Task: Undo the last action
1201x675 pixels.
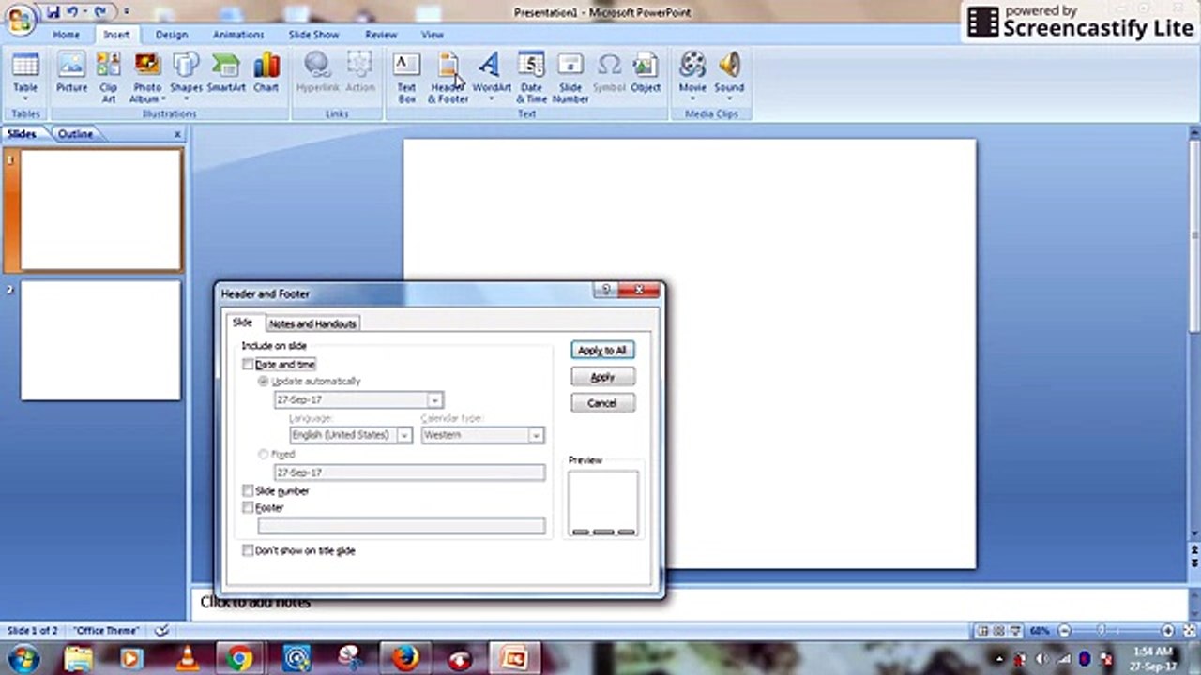Action: pyautogui.click(x=72, y=12)
